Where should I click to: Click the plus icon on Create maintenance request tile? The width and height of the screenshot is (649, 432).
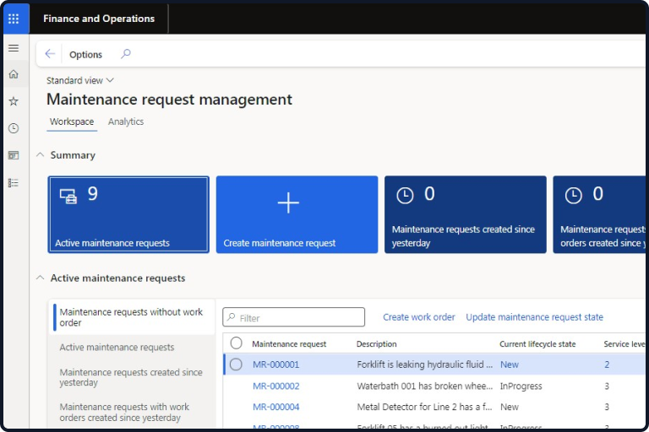288,202
